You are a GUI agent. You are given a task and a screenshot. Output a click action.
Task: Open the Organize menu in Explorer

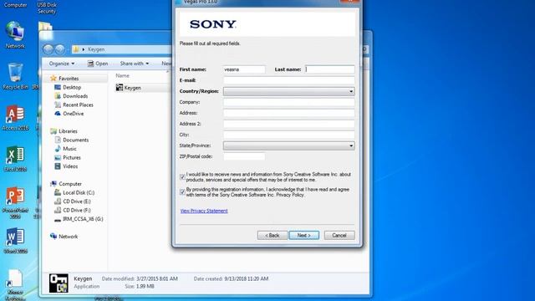click(61, 64)
